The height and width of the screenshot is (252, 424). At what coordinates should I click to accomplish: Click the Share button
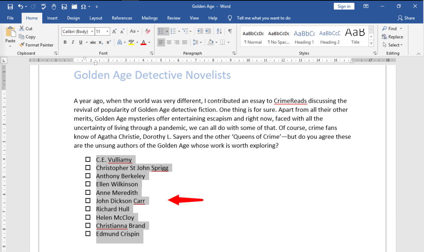pyautogui.click(x=406, y=18)
